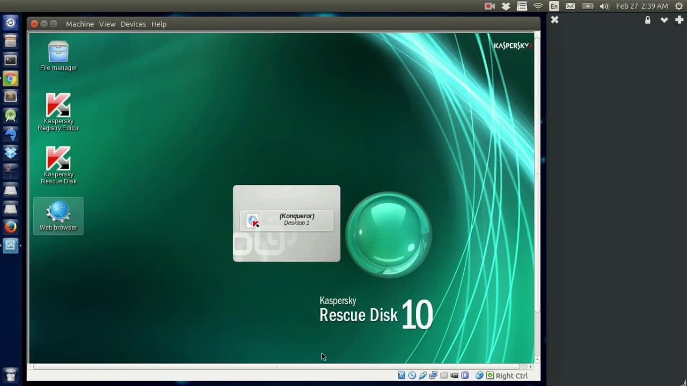This screenshot has width=687, height=386.
Task: Toggle the lock icon in the side panel
Action: [648, 20]
